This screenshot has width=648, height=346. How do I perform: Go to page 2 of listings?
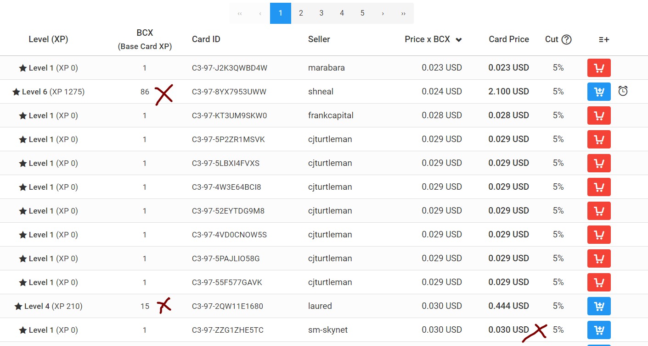click(x=301, y=13)
